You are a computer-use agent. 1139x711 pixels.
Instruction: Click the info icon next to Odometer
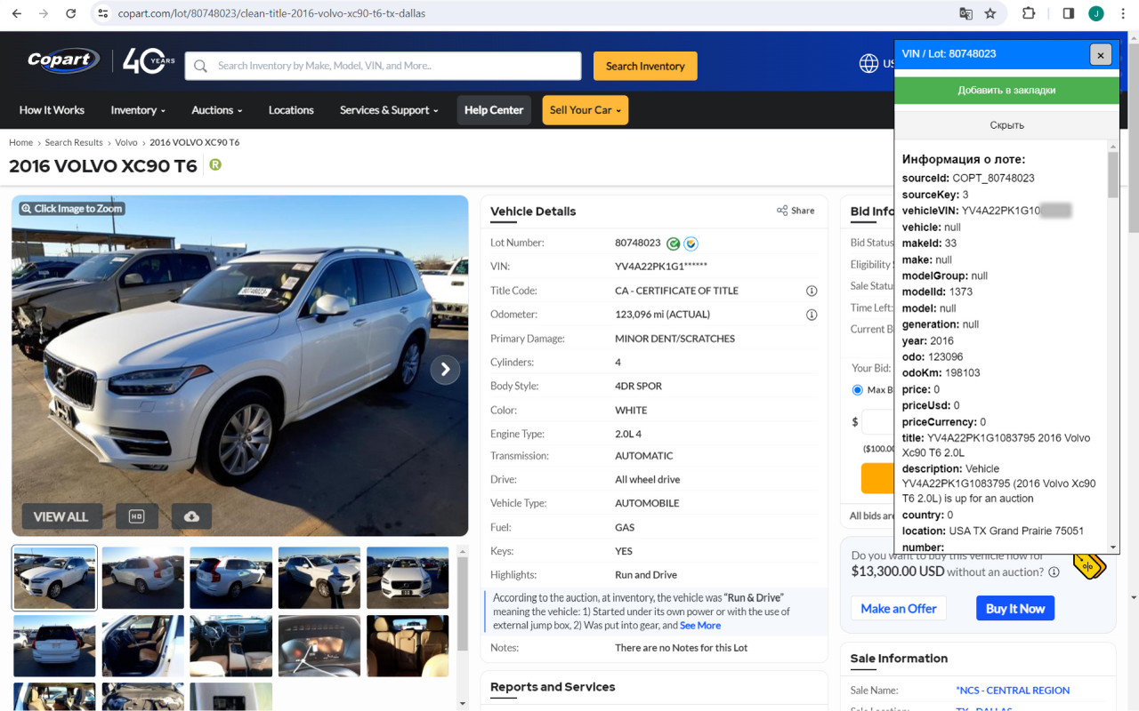pos(811,314)
